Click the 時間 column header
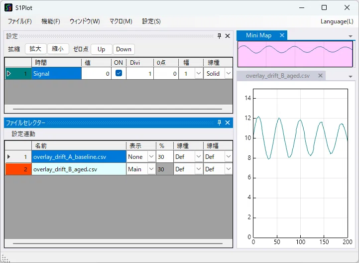359x263 pixels. coord(56,62)
